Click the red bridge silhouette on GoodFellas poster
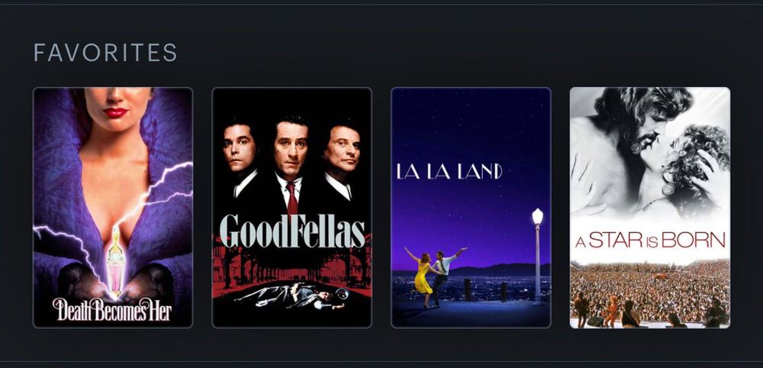 [x=292, y=266]
